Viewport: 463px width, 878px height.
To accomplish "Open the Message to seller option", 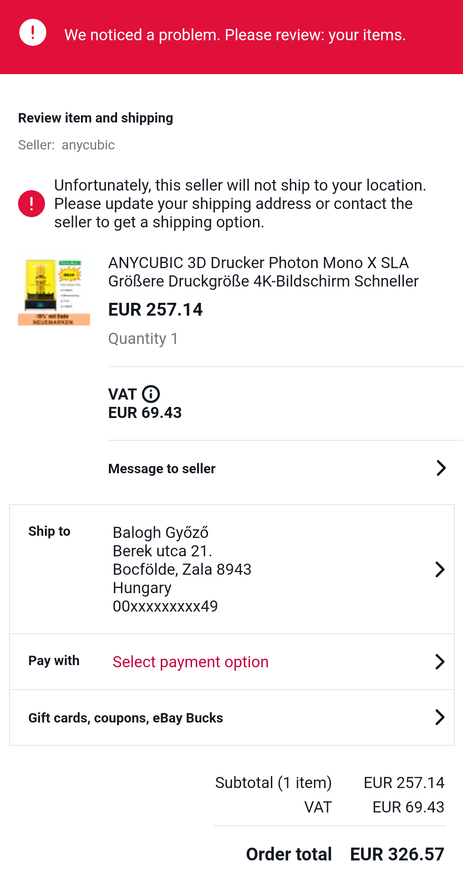I will pyautogui.click(x=162, y=469).
